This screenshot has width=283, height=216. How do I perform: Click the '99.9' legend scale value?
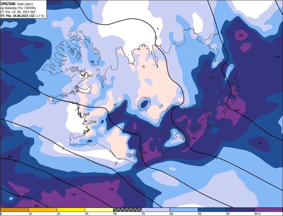pyautogui.click(x=257, y=214)
